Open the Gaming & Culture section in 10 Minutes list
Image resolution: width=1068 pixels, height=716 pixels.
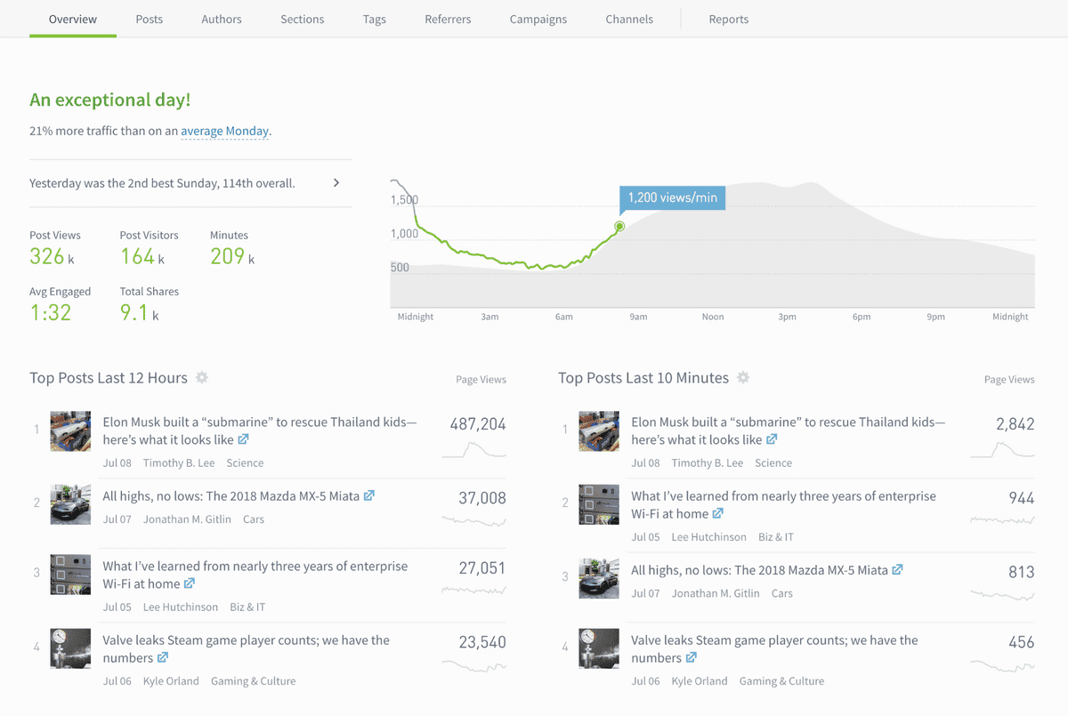point(781,681)
